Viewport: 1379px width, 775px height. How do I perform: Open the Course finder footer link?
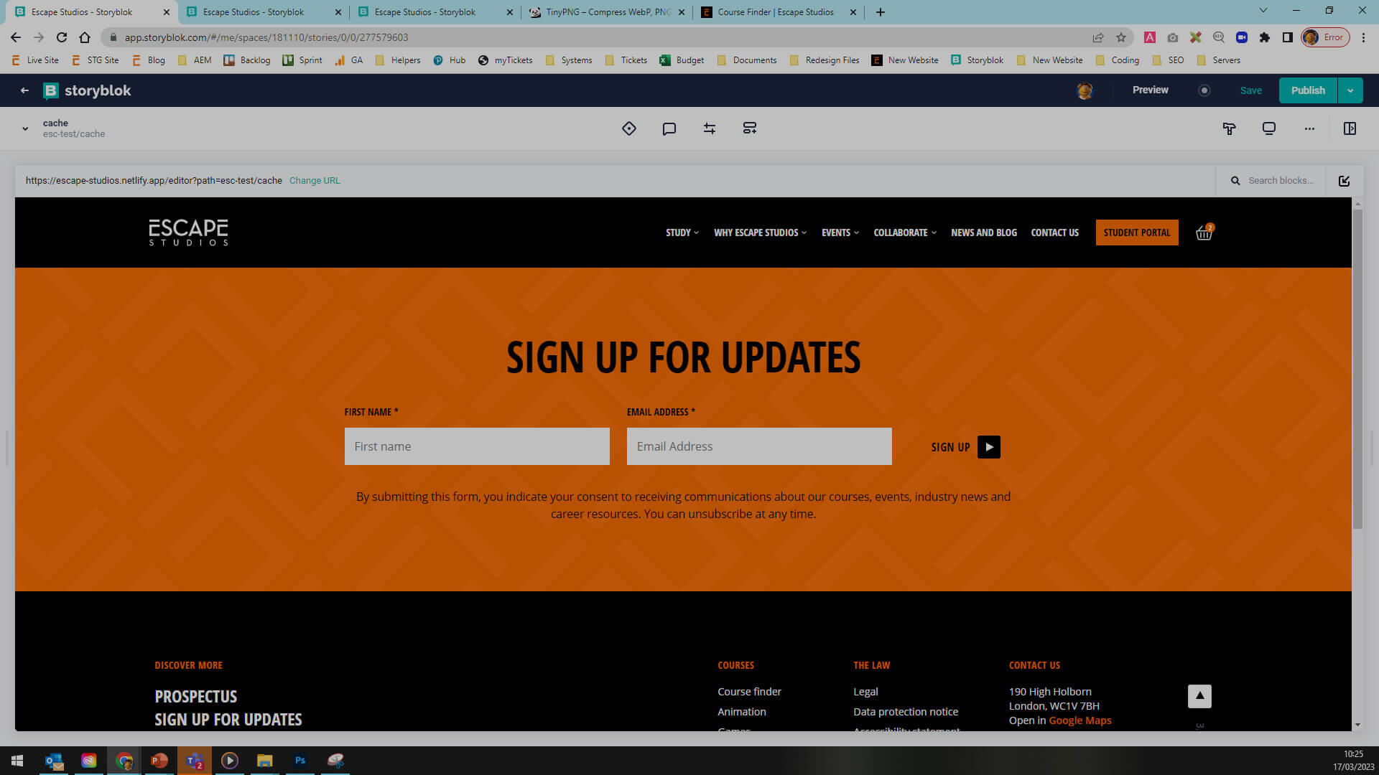(x=749, y=692)
